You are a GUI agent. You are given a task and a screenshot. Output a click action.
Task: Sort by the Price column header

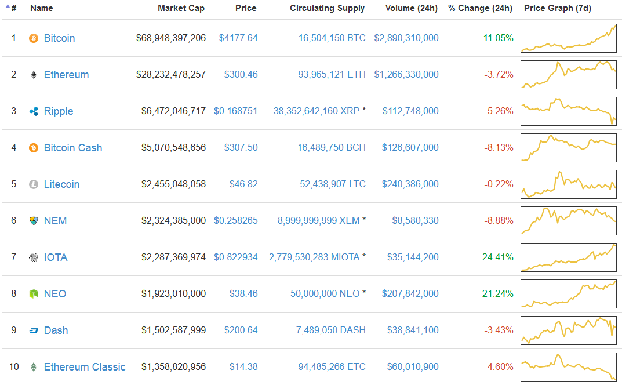[246, 8]
